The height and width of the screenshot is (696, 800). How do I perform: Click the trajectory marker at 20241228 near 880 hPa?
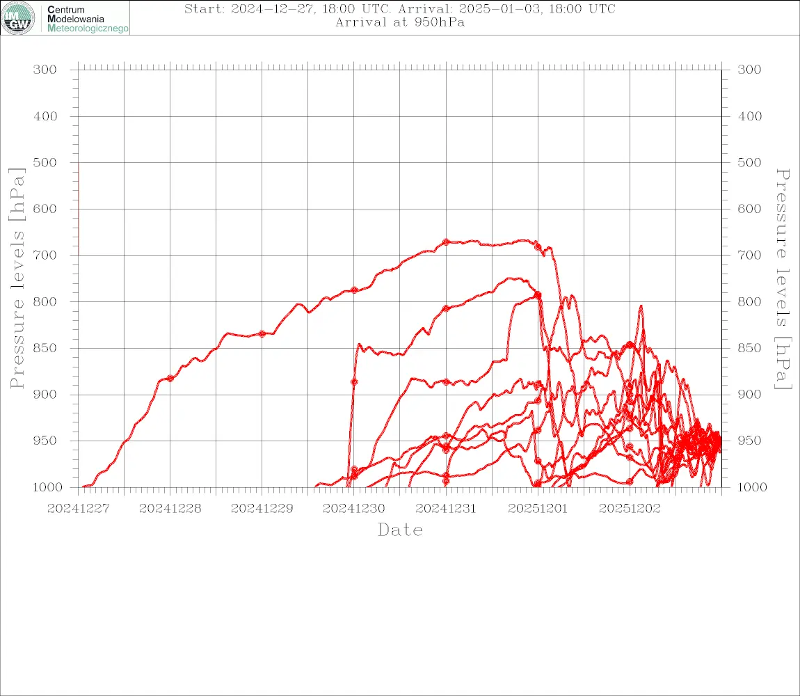(170, 379)
